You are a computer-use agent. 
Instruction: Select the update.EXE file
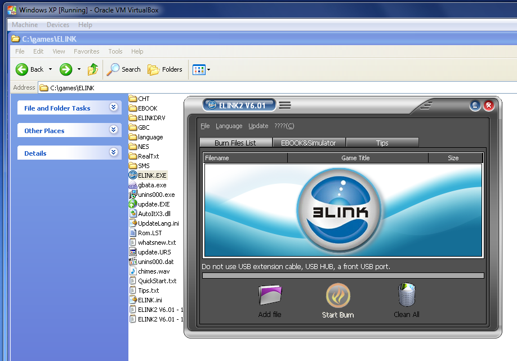point(149,204)
